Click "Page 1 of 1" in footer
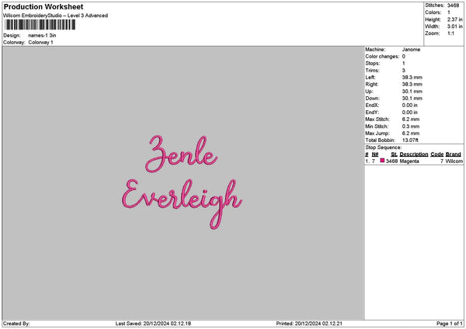466x329 pixels. 450,324
